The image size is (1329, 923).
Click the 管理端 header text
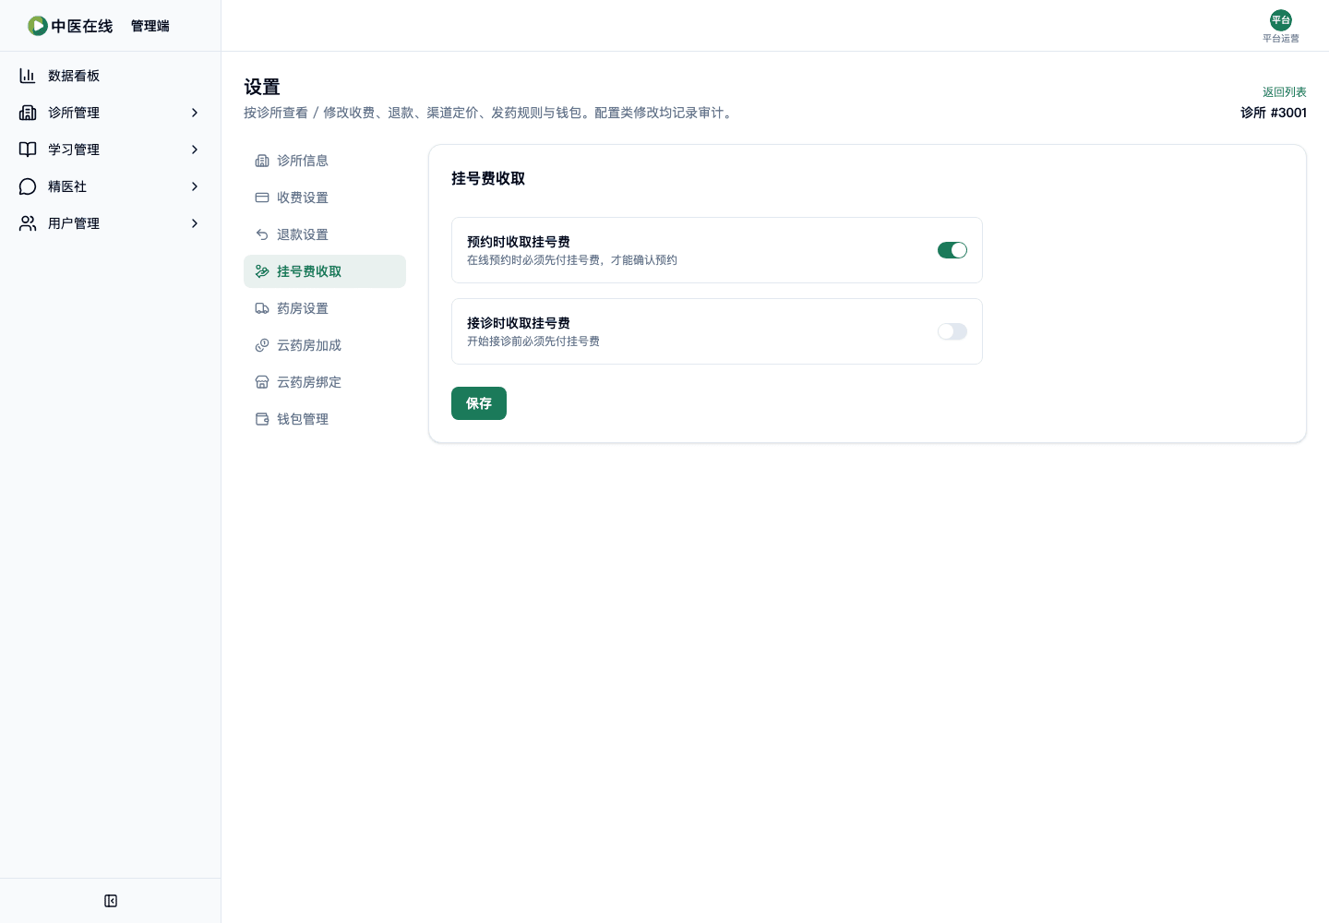tap(150, 26)
